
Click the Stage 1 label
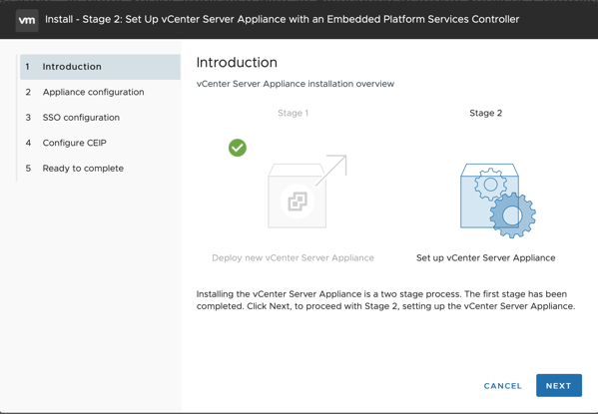(293, 113)
